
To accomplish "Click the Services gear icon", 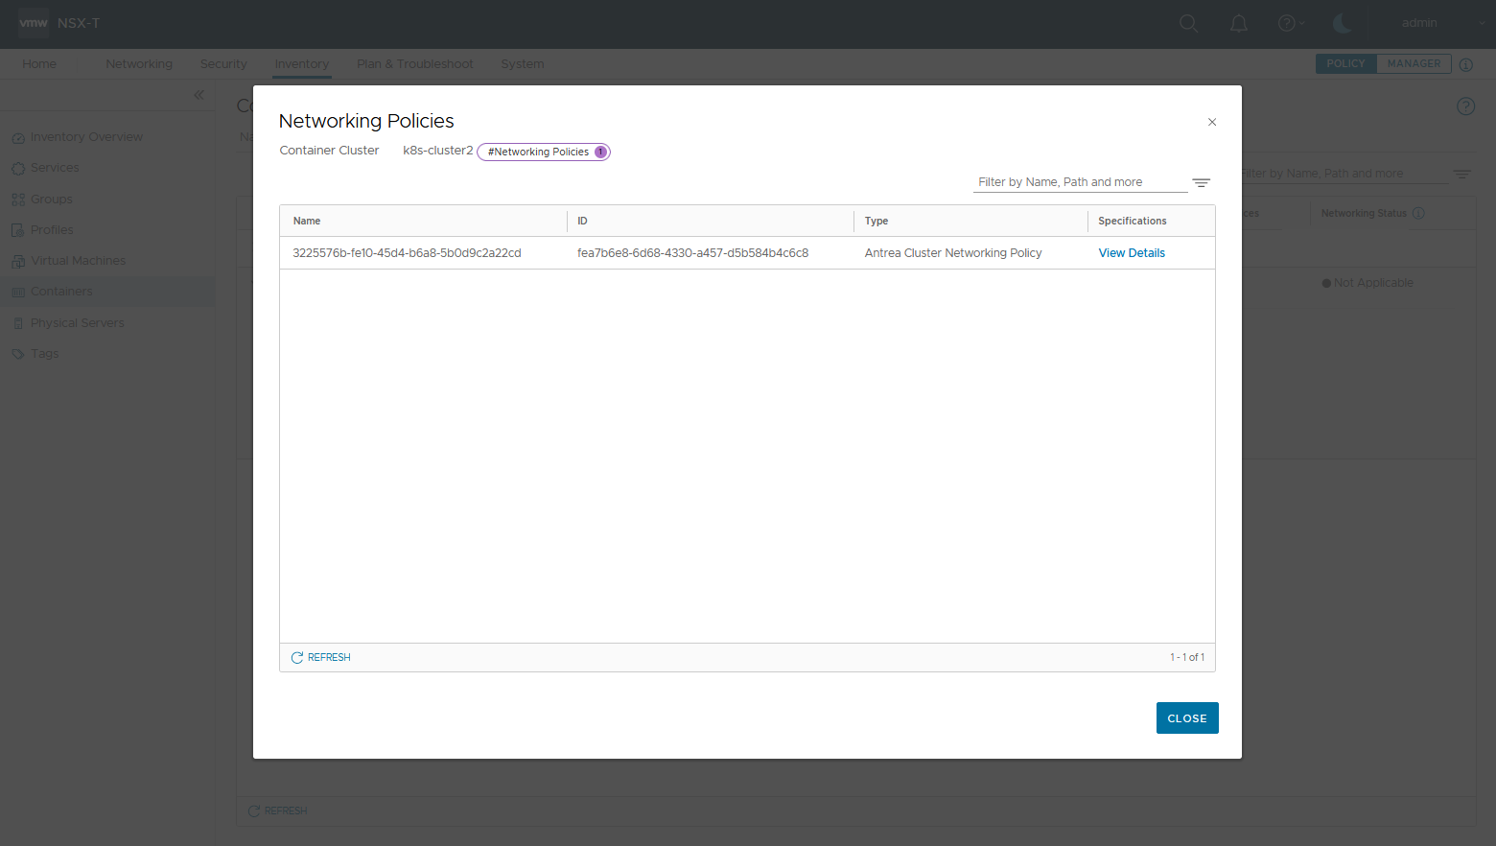I will coord(18,169).
